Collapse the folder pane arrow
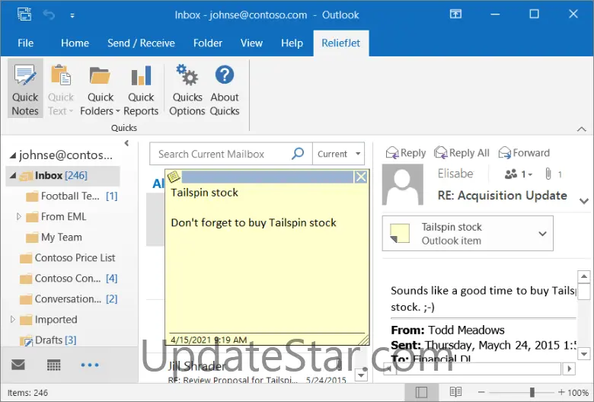Image resolution: width=594 pixels, height=402 pixels. (x=126, y=143)
